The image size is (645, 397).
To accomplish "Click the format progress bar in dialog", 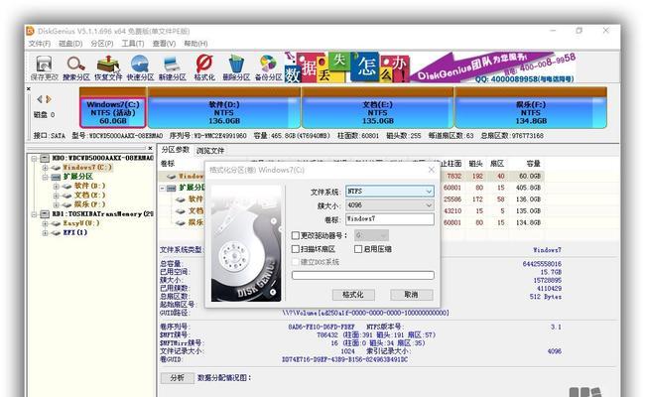I will click(363, 275).
